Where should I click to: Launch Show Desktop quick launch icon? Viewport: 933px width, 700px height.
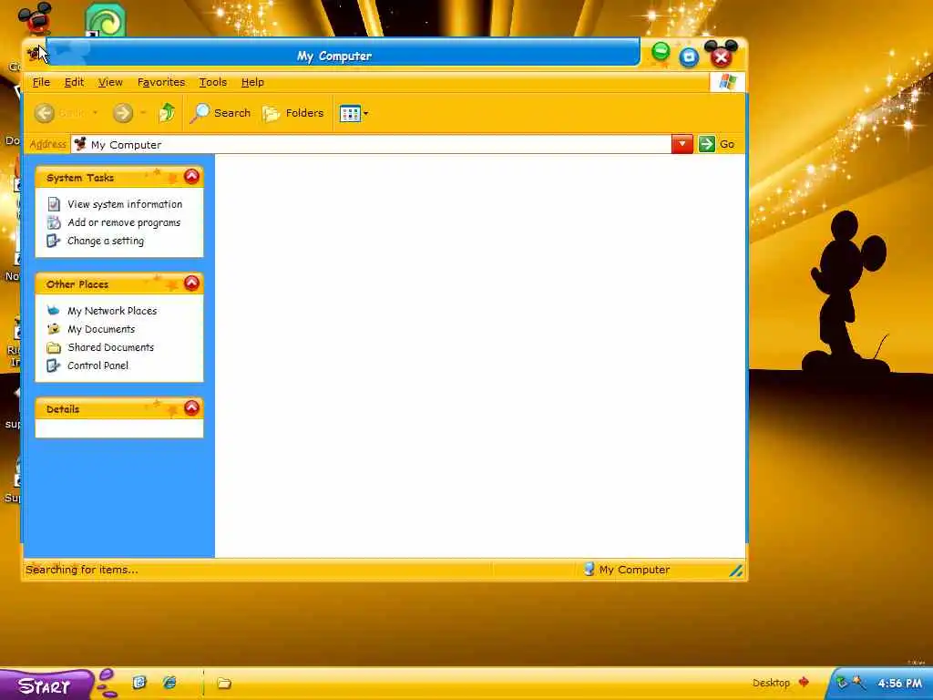[139, 682]
